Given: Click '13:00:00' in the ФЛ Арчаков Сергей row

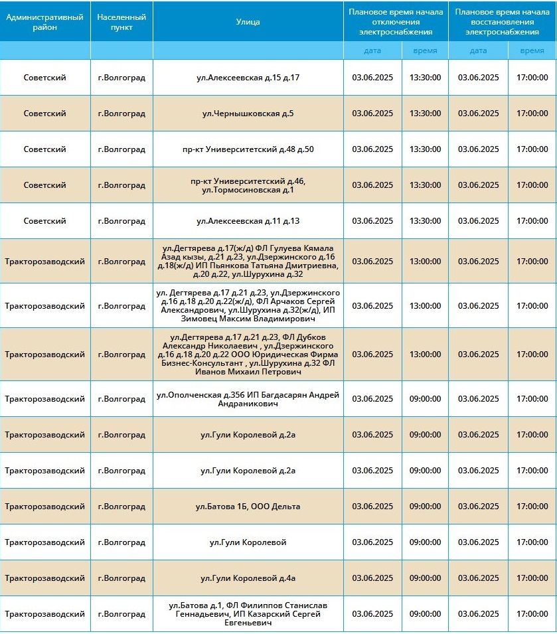Looking at the screenshot, I should coord(426,306).
